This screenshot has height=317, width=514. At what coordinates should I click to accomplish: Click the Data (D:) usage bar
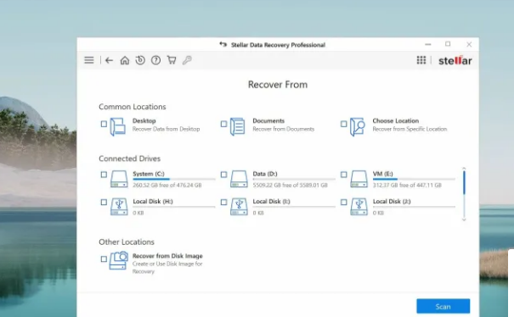point(294,179)
